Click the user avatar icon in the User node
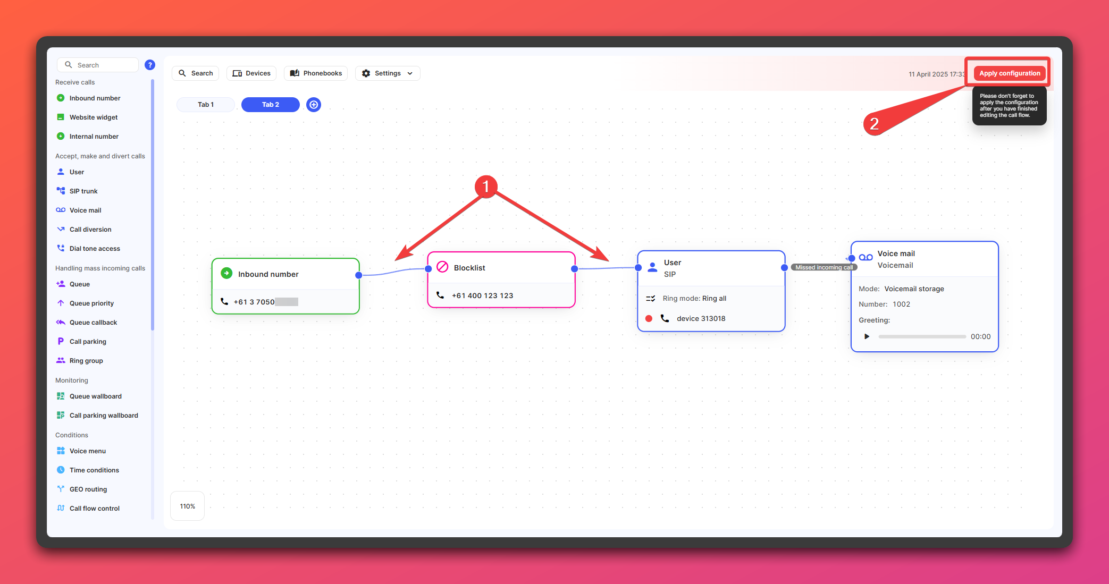 pyautogui.click(x=652, y=267)
